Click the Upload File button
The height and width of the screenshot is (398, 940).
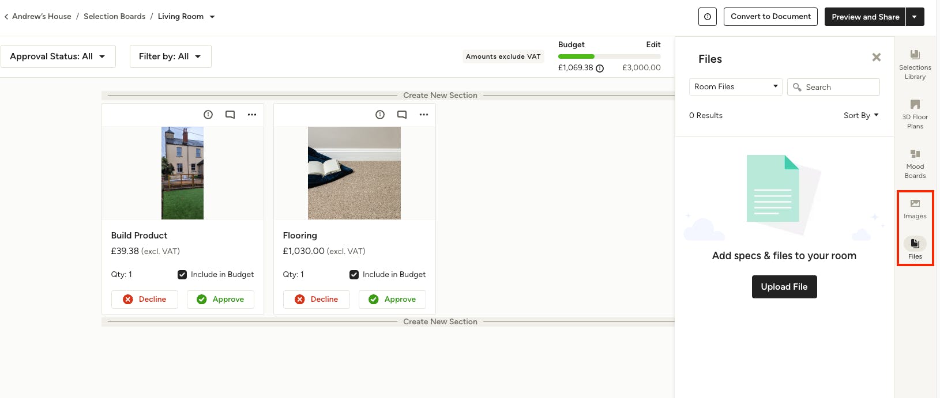pyautogui.click(x=784, y=287)
